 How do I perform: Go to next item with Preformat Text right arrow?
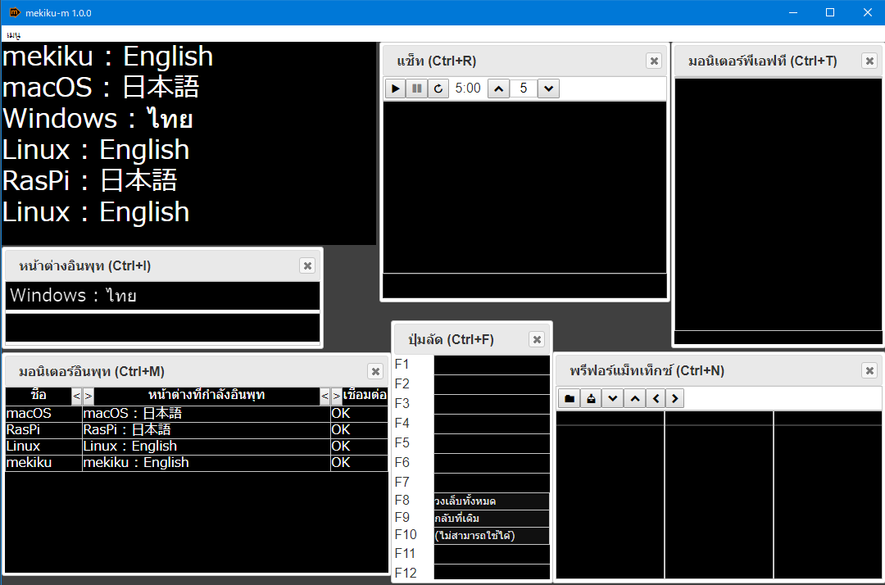[x=677, y=397]
